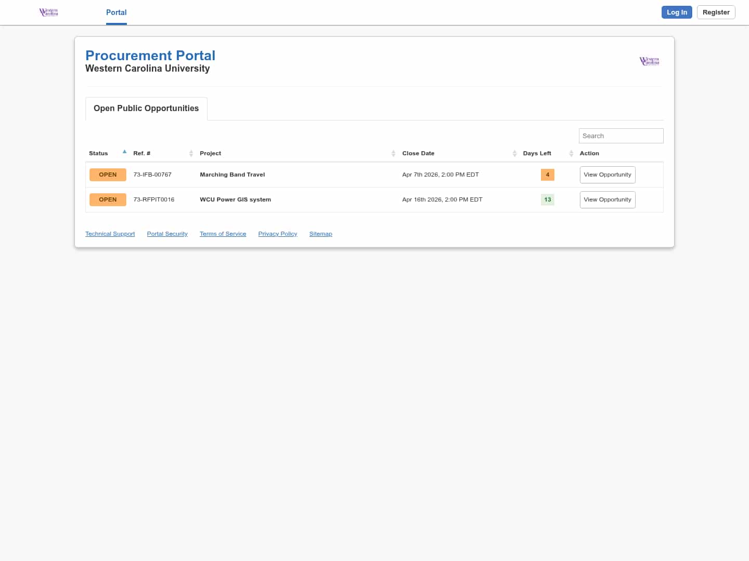The image size is (749, 561).
Task: Sort by Days Left column arrows
Action: tap(571, 153)
